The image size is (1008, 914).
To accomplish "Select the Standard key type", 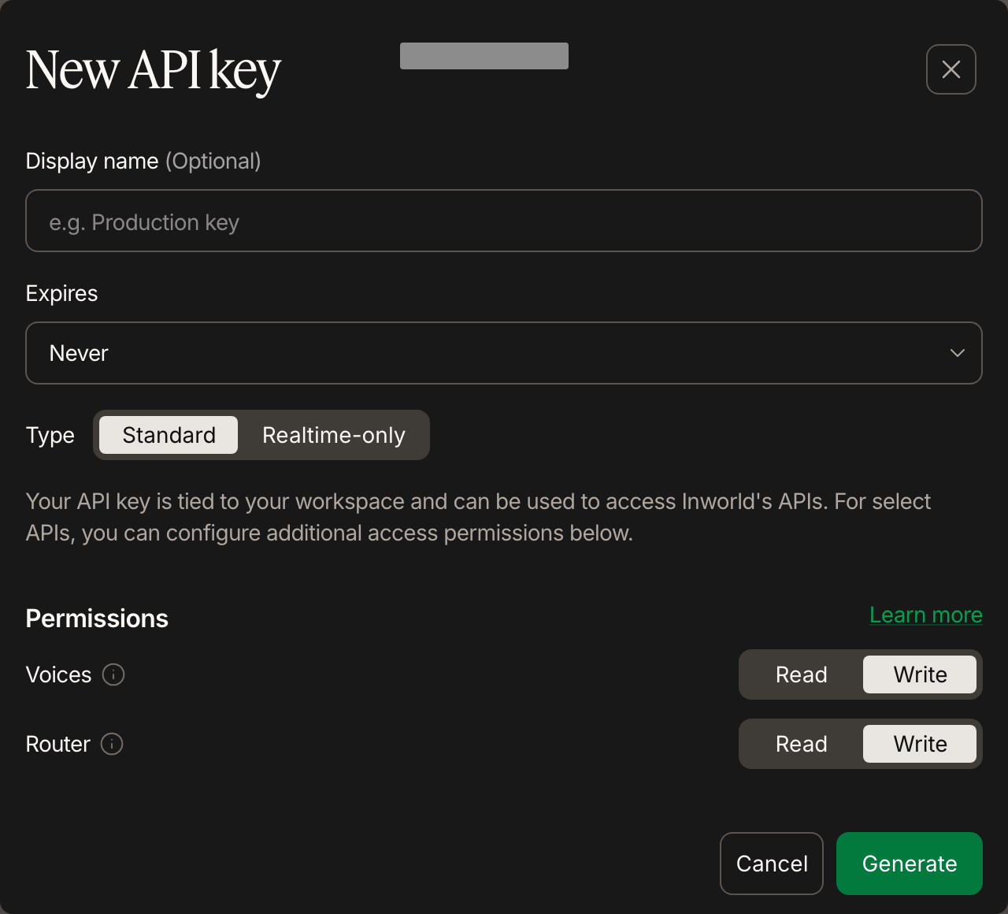I will 169,435.
